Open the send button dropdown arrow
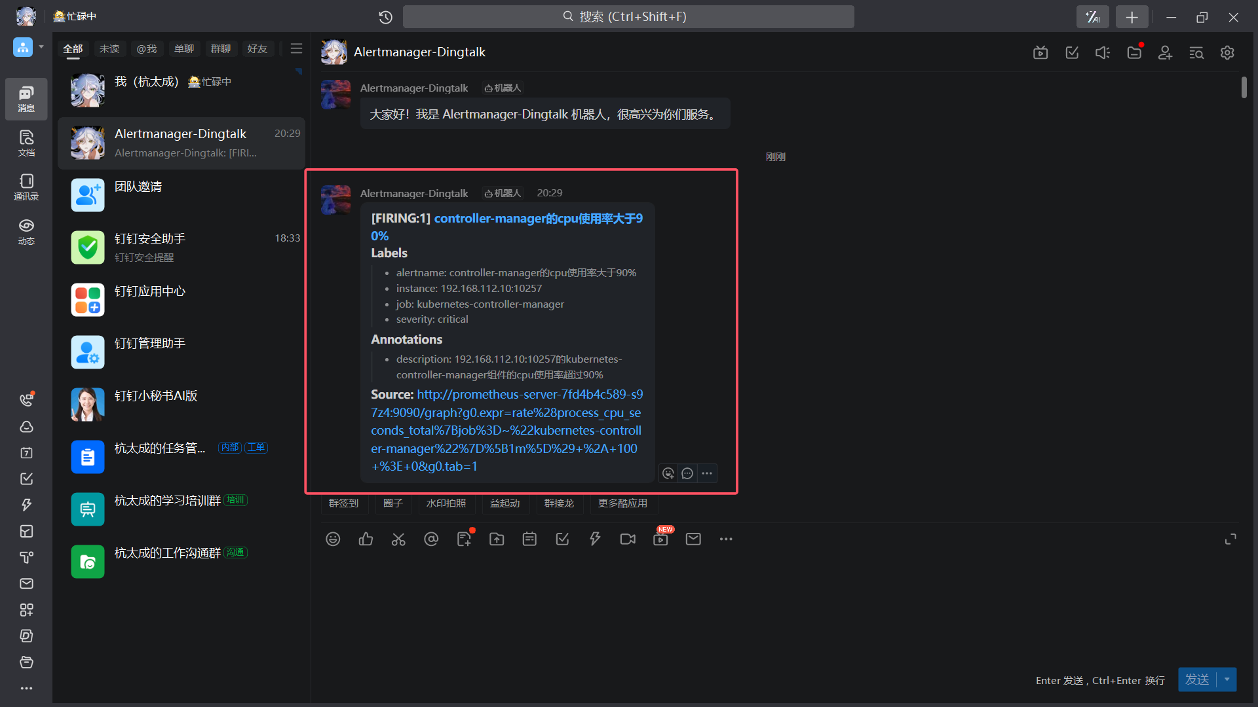1258x707 pixels. pos(1227,680)
